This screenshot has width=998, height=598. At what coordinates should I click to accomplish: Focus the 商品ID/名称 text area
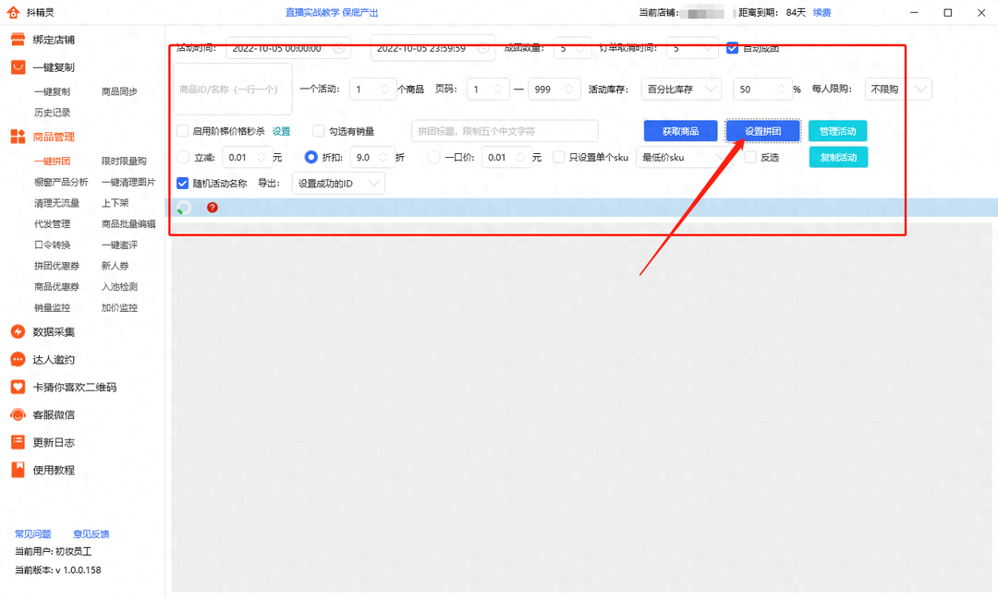pyautogui.click(x=232, y=89)
